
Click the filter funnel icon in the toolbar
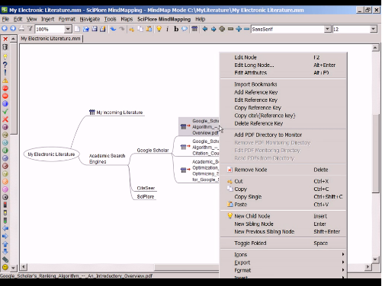coord(30,29)
